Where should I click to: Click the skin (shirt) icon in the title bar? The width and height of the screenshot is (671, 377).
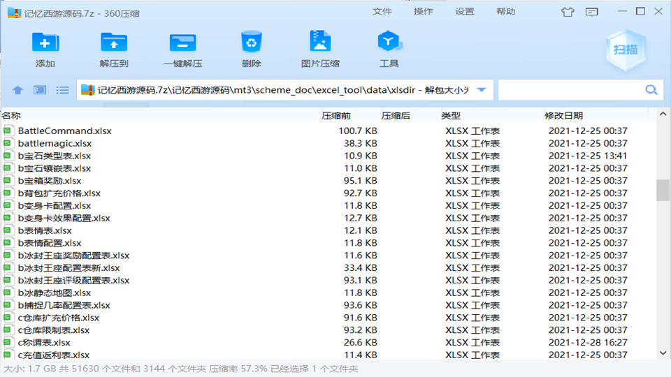coord(568,12)
